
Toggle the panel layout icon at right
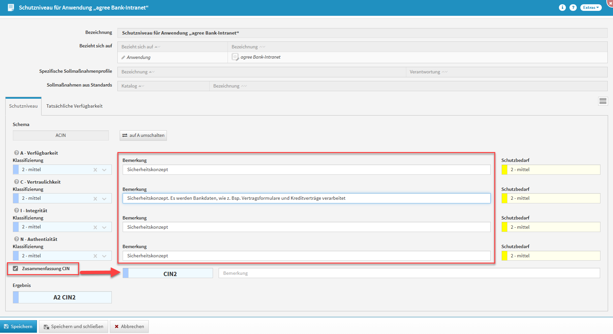[x=603, y=101]
